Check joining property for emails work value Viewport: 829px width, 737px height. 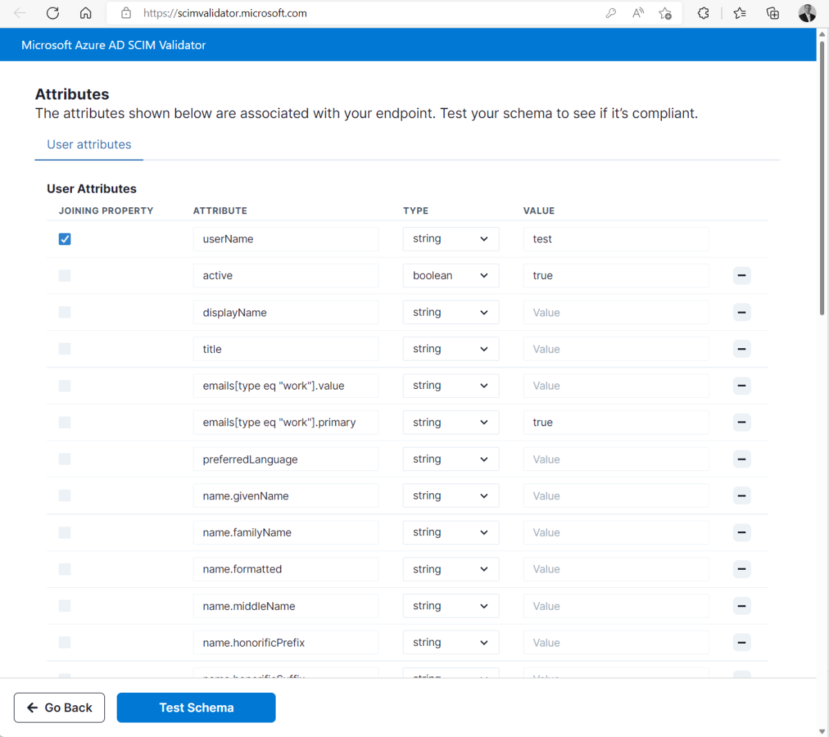coord(65,385)
